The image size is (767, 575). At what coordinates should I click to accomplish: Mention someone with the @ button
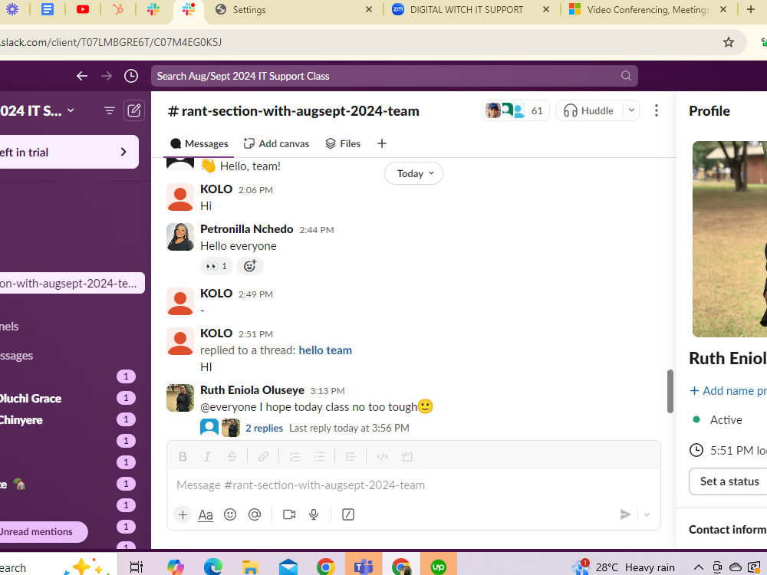point(255,514)
